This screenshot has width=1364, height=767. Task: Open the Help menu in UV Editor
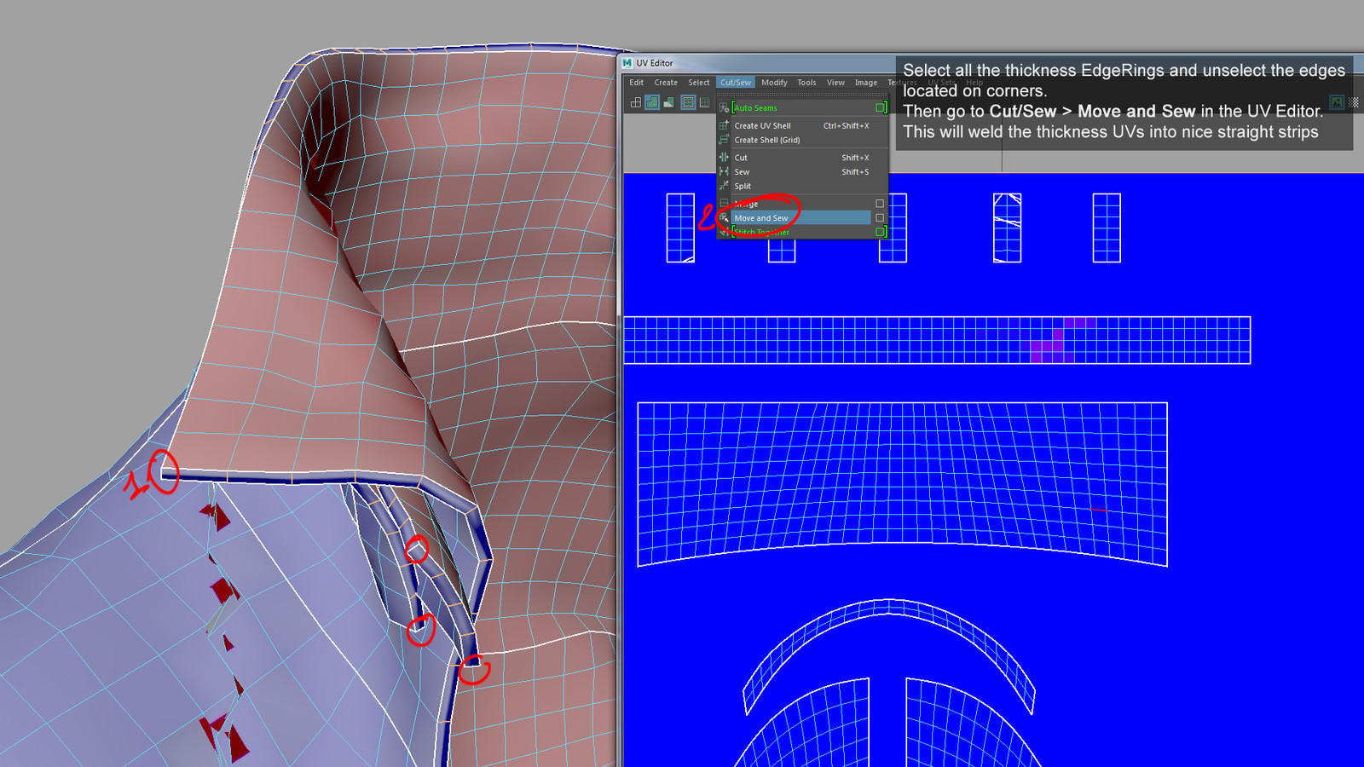[974, 83]
